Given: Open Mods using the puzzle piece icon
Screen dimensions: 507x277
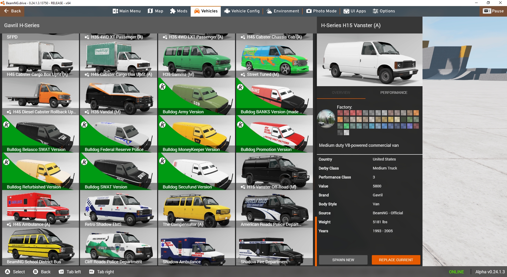Looking at the screenshot, I should (173, 11).
